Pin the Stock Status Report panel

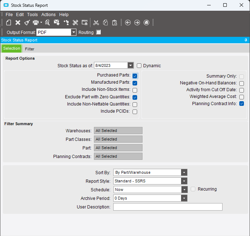pos(246,40)
